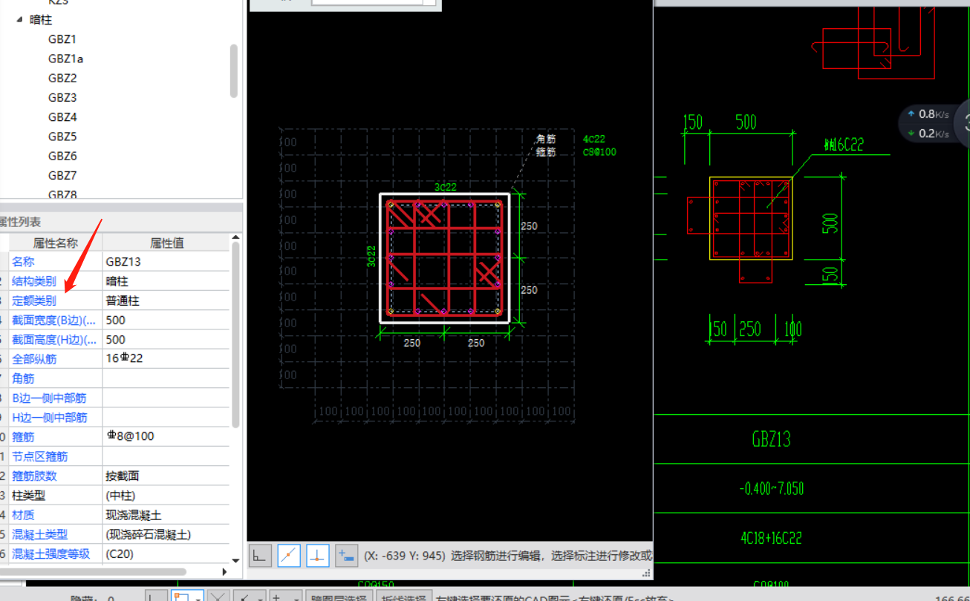970x601 pixels.
Task: Click the 定额类别 property label
Action: 33,300
